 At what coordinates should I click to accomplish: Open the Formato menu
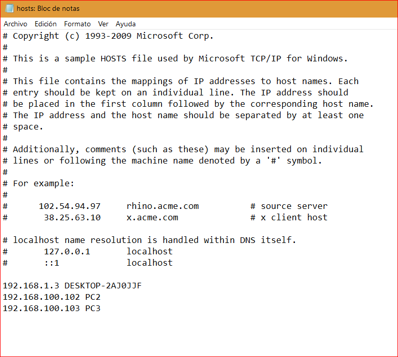click(x=77, y=24)
